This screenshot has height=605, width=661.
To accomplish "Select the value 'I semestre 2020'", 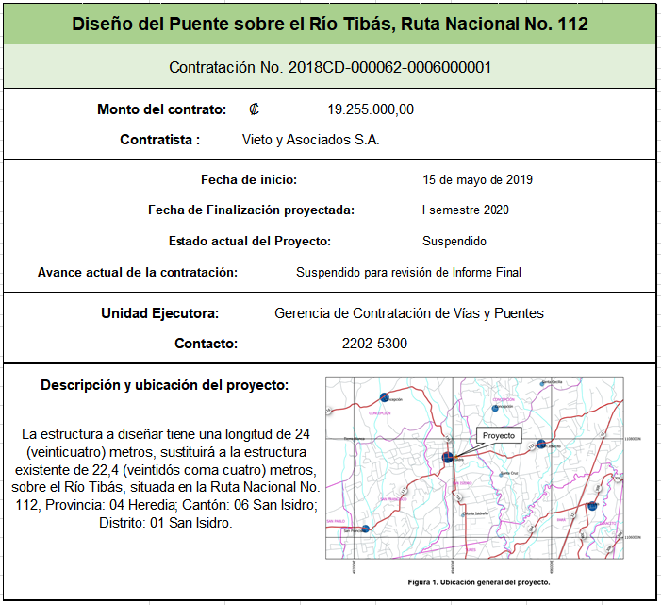I will point(466,210).
